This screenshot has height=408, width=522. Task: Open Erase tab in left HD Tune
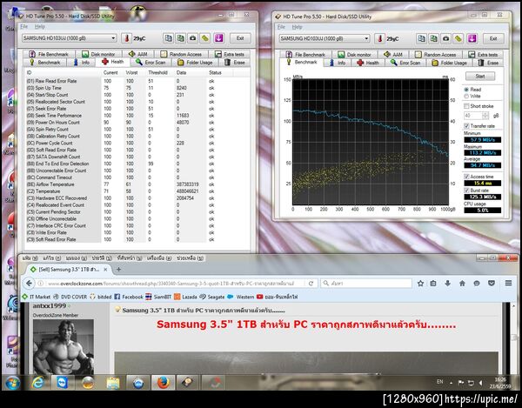[x=235, y=63]
